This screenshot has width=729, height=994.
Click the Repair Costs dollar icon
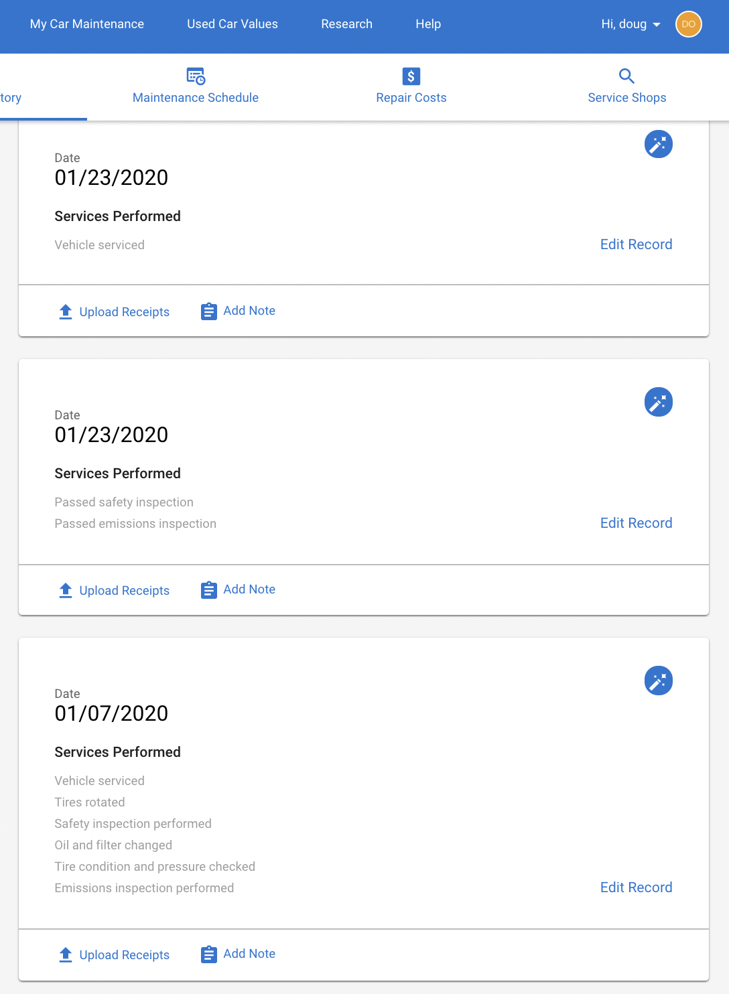(x=411, y=76)
